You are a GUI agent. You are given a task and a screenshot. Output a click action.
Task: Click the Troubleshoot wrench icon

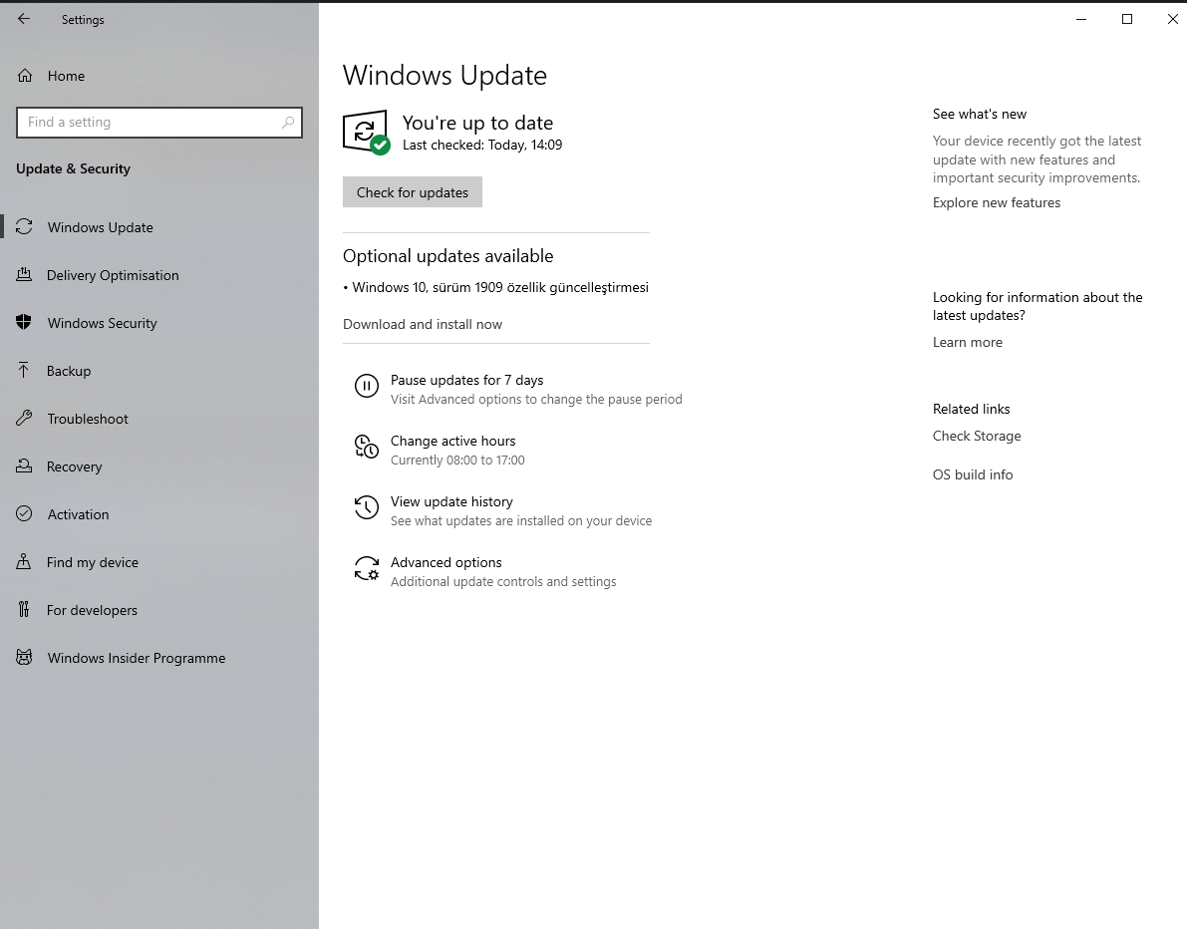(x=24, y=418)
